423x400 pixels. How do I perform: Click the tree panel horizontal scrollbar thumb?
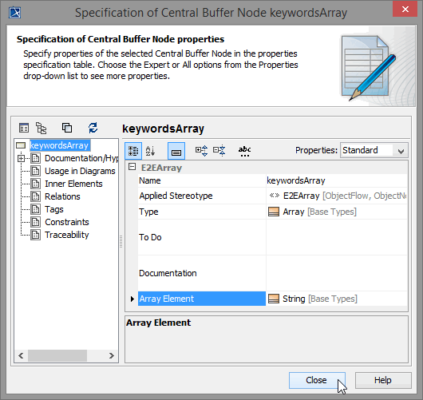point(57,355)
